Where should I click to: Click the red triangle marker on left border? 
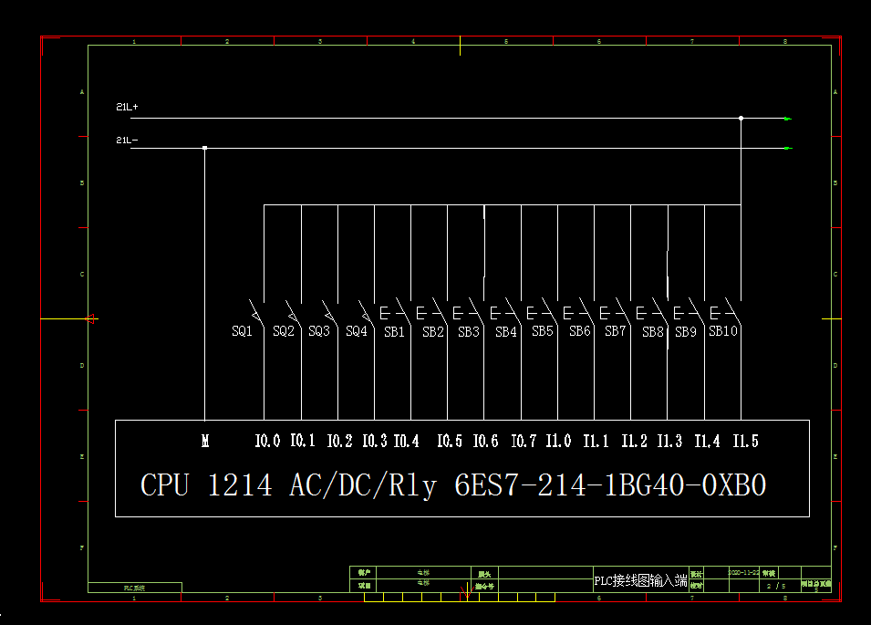(90, 319)
